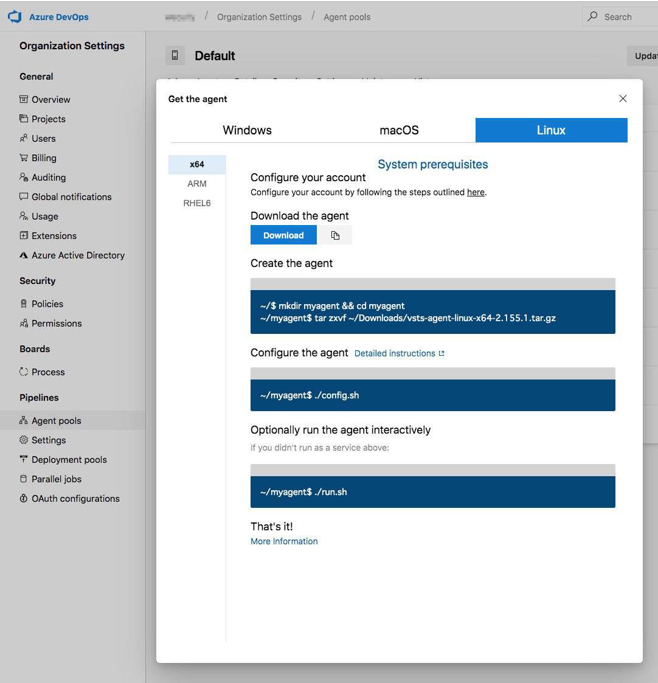The image size is (658, 683).
Task: Click the Billing cart icon
Action: pos(24,158)
